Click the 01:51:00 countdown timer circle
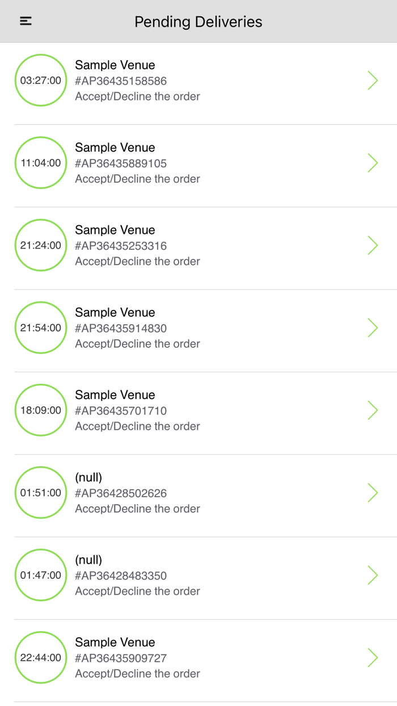Viewport: 397px width, 706px height. pos(40,492)
